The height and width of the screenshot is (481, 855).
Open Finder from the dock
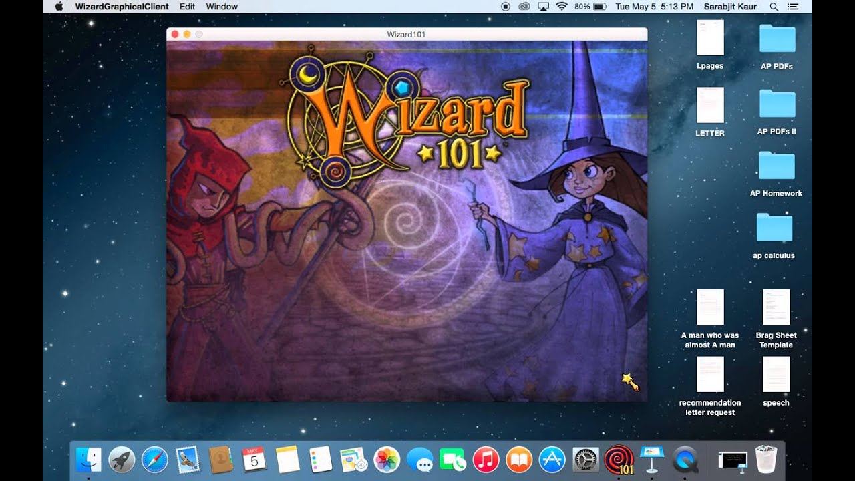(88, 460)
